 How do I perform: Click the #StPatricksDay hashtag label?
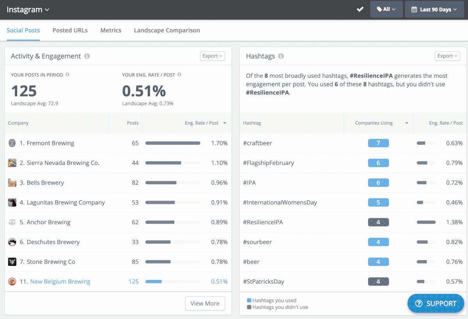[x=264, y=282]
